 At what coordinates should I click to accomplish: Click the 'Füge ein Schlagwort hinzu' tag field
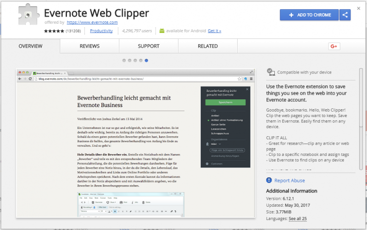coord(227,150)
